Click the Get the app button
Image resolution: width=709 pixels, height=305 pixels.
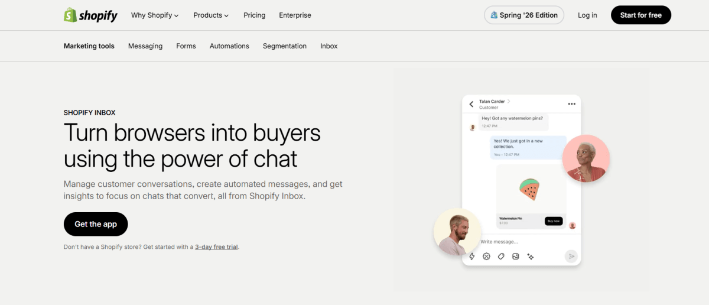tap(96, 224)
